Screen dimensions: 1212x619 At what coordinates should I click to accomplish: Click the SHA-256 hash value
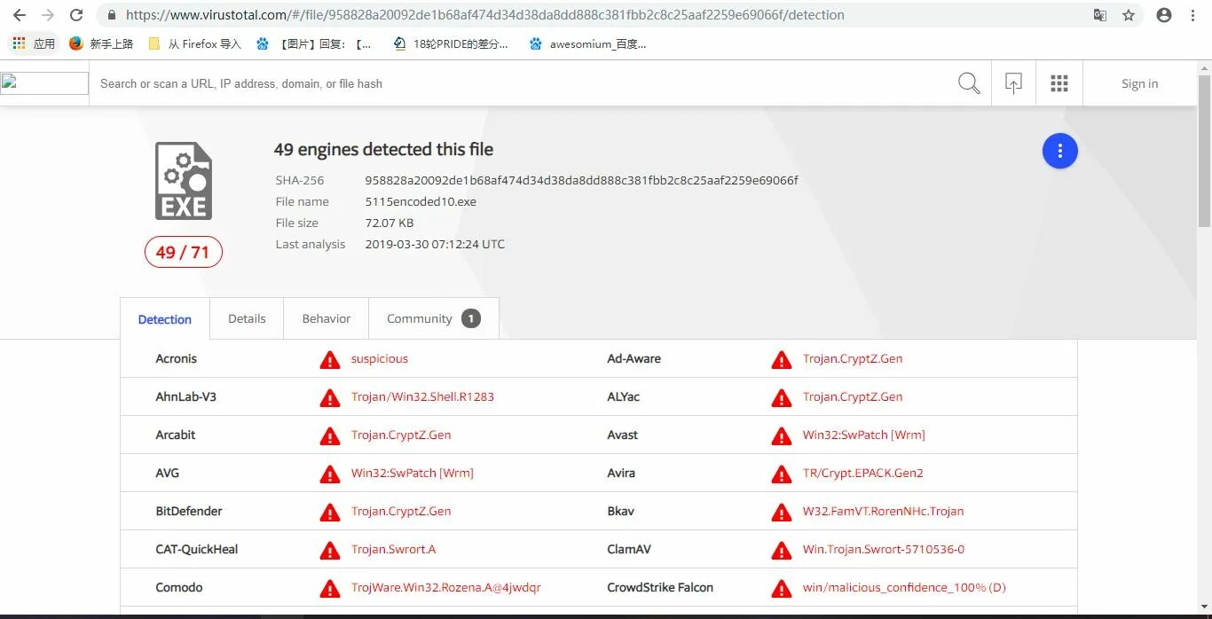pyautogui.click(x=581, y=180)
